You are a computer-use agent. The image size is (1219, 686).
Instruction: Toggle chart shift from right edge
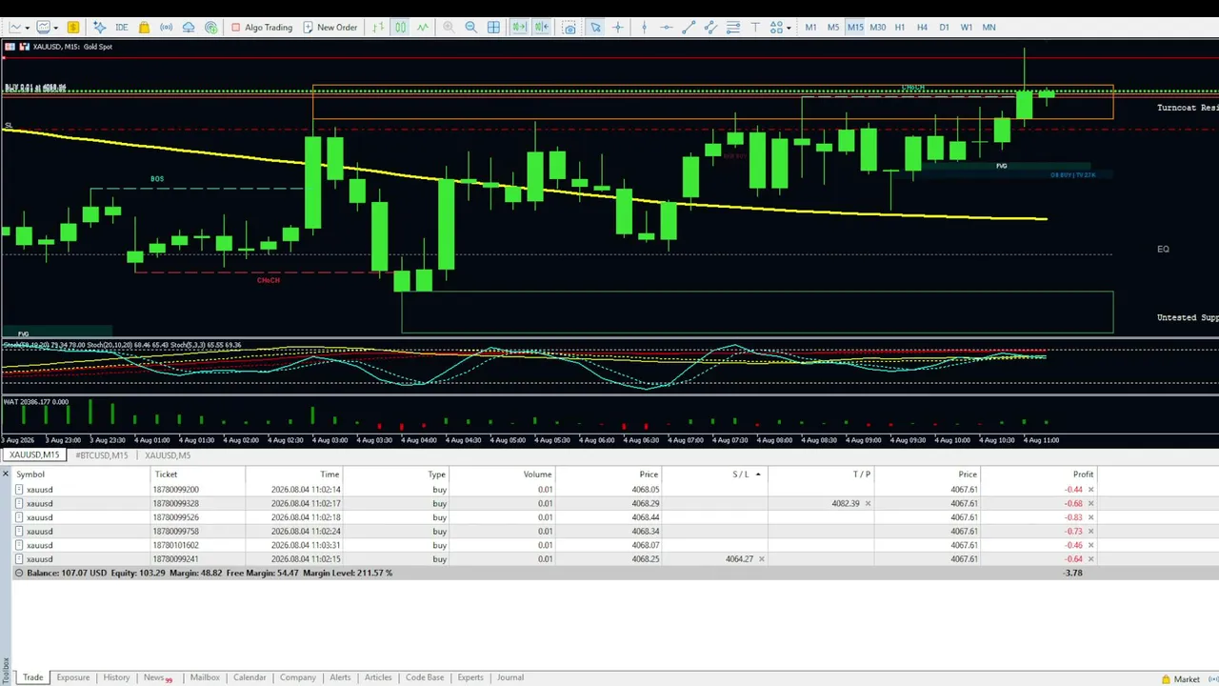click(x=541, y=27)
